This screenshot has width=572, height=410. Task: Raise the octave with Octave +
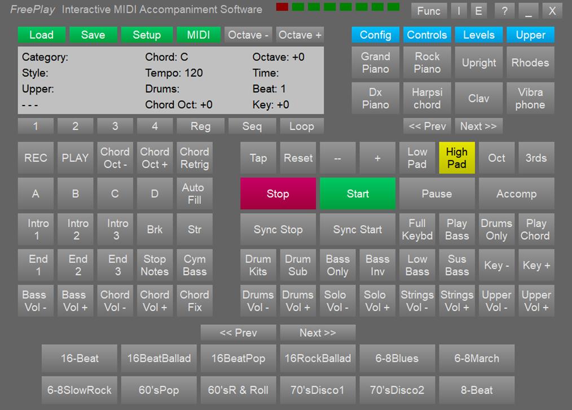300,35
